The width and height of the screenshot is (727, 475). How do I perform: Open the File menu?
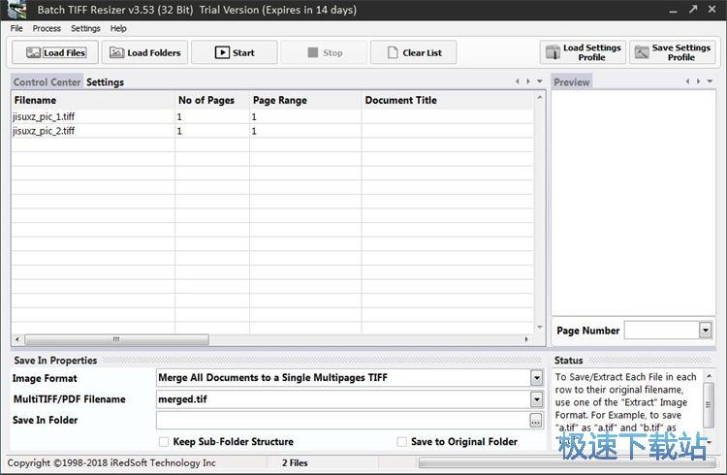pyautogui.click(x=16, y=29)
